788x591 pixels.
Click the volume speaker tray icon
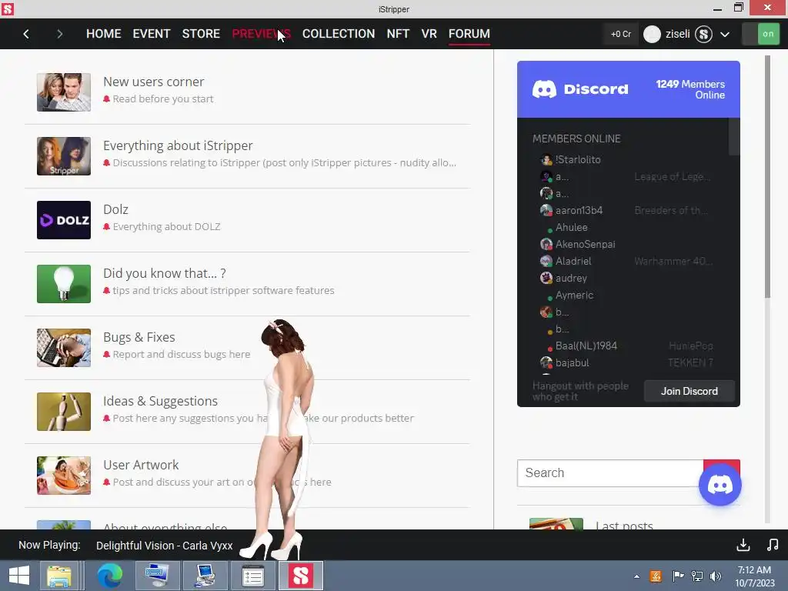(x=716, y=576)
